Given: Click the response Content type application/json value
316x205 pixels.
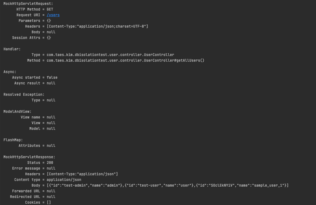Looking at the screenshot, I should pyautogui.click(x=64, y=180).
